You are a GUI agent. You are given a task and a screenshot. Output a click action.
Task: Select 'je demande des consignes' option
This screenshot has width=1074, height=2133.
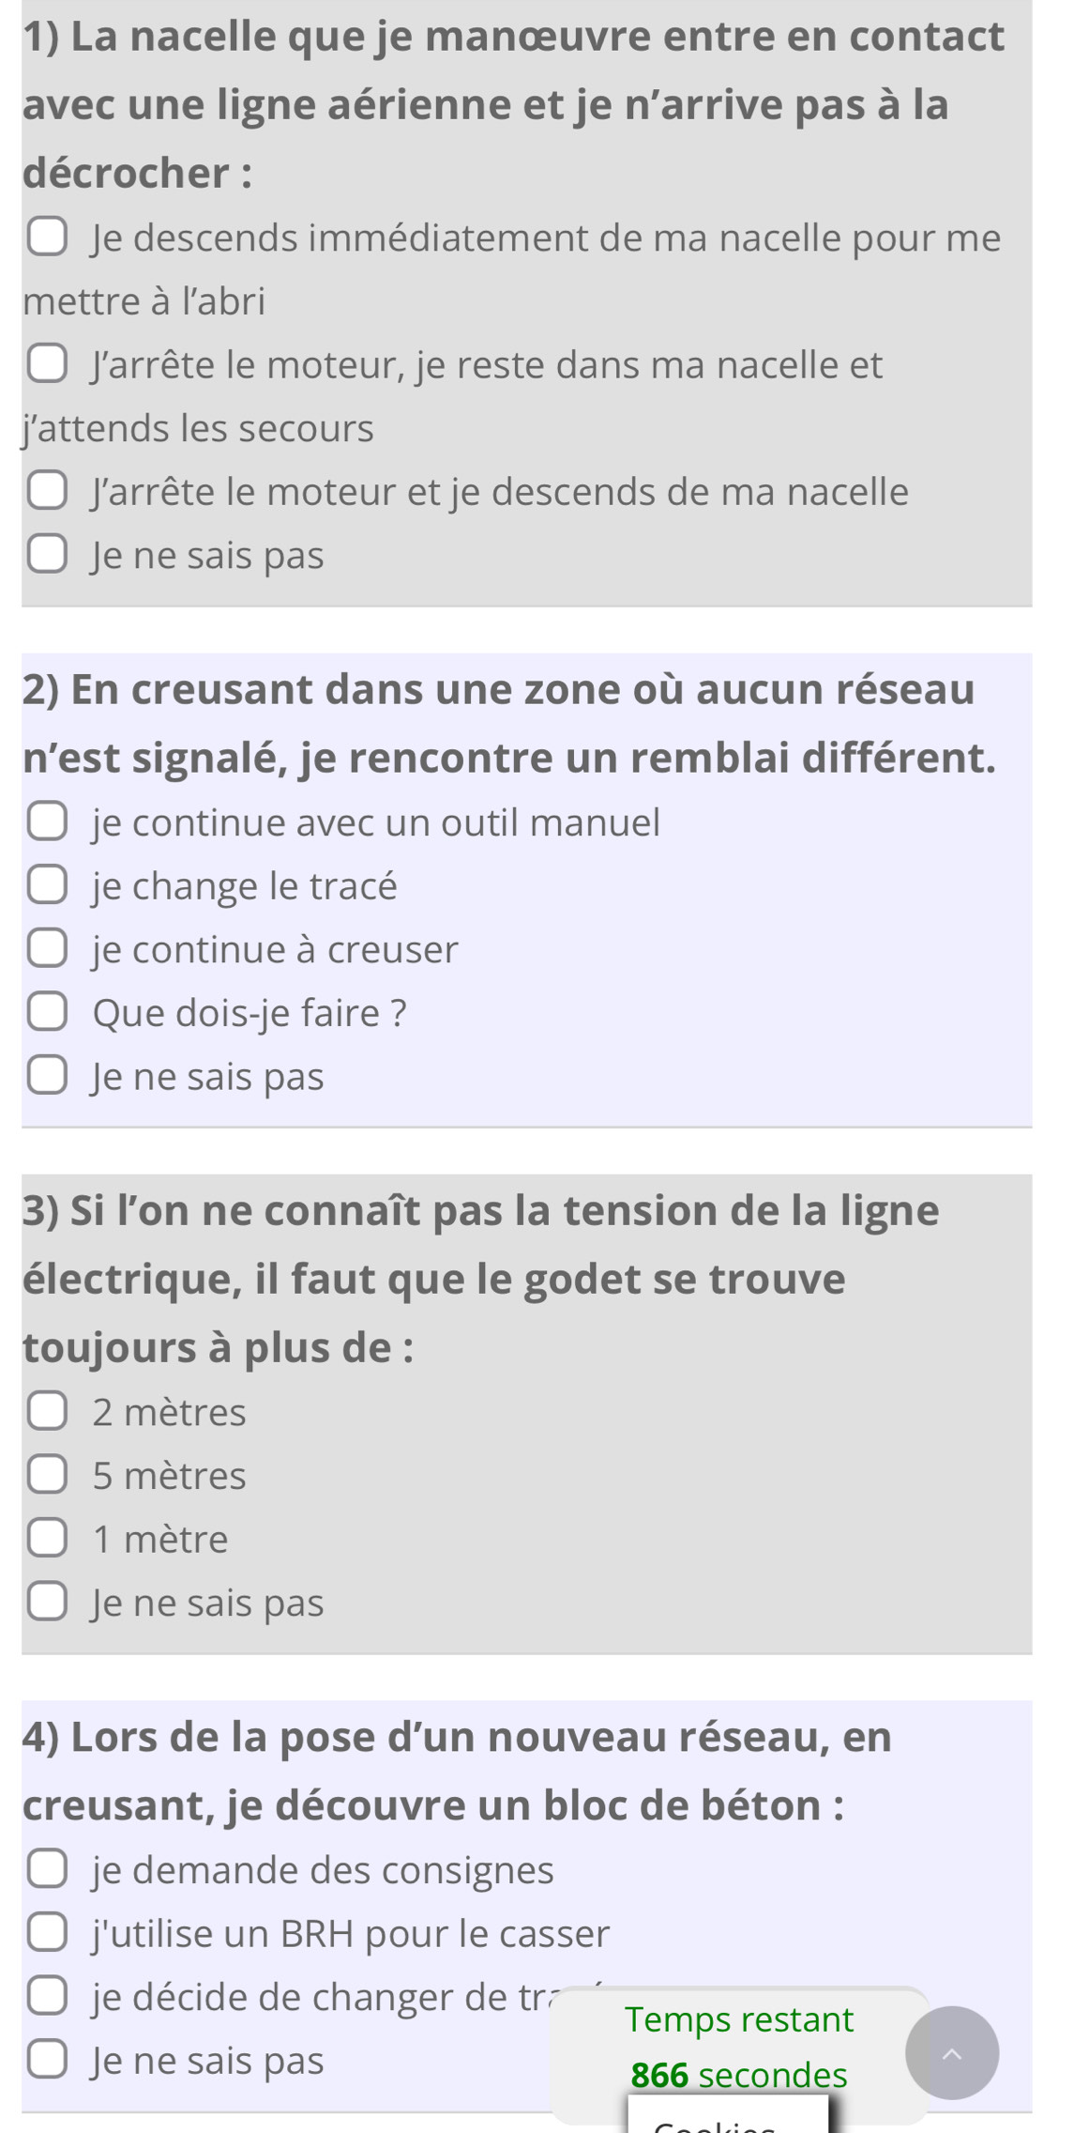tap(47, 1870)
